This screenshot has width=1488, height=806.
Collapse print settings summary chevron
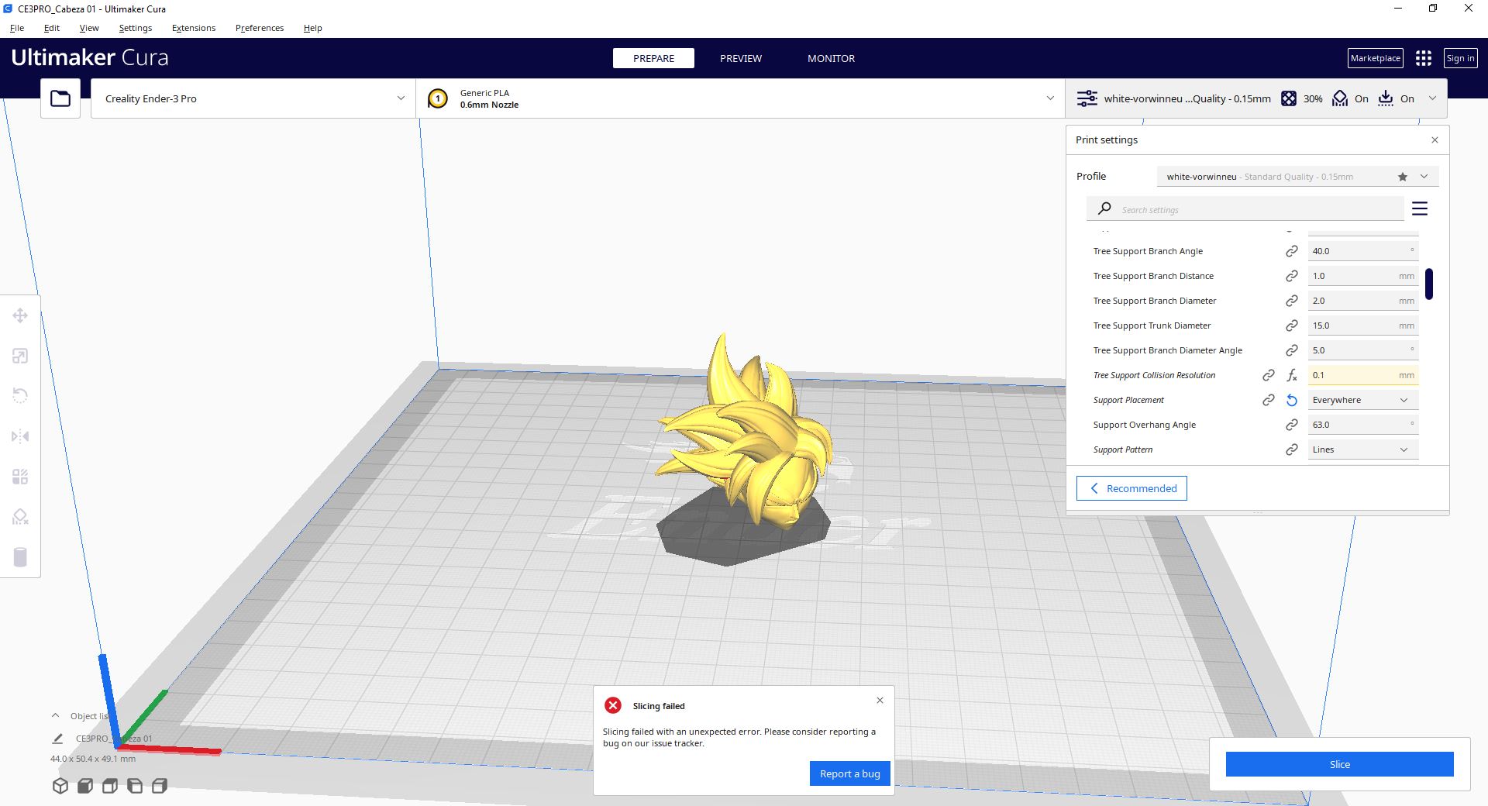click(1432, 98)
